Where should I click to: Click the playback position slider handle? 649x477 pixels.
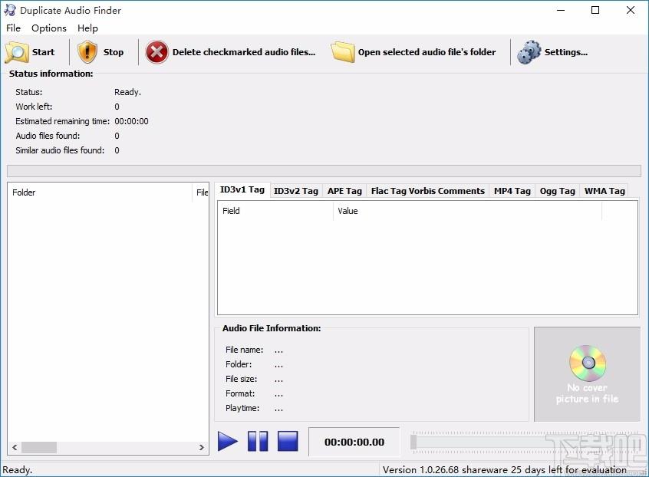point(413,442)
